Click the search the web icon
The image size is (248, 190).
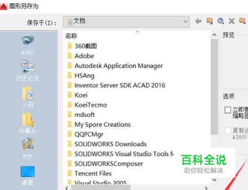[x=221, y=21]
